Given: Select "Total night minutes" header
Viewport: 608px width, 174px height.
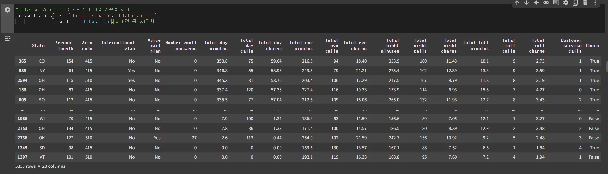Looking at the screenshot, I should pyautogui.click(x=390, y=46).
